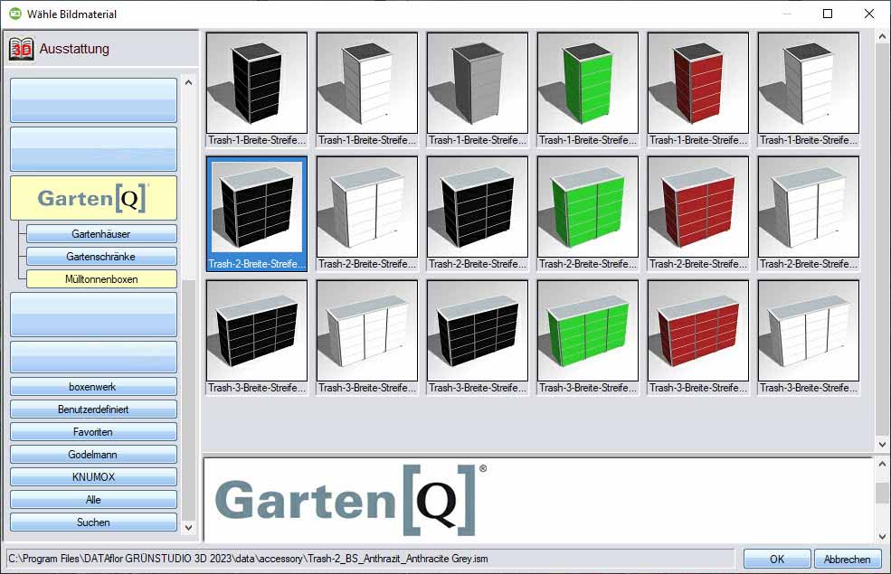Show the Favoriten category
This screenshot has width=891, height=574.
coord(93,431)
